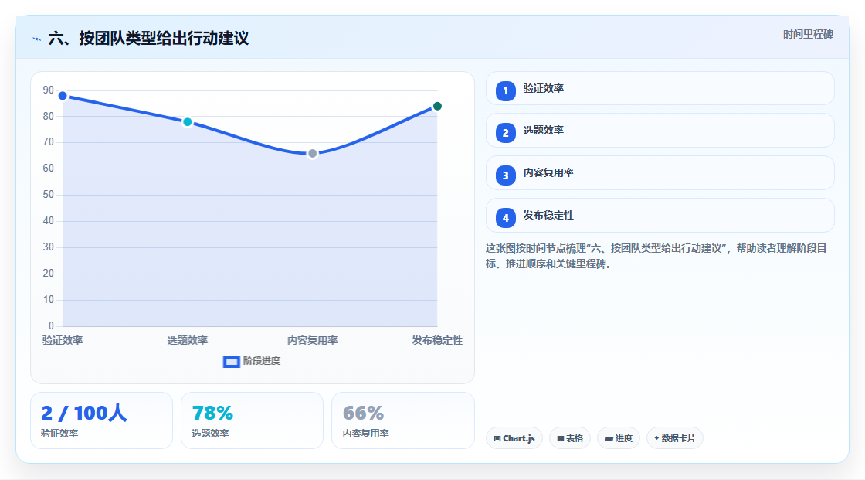Click the blue icon beside the section title
865x480 pixels.
tap(37, 39)
